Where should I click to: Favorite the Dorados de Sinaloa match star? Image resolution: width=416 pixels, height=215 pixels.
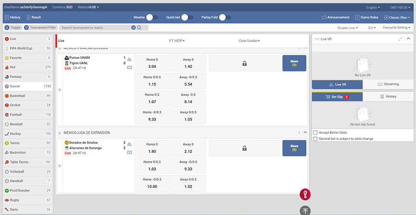(x=60, y=166)
